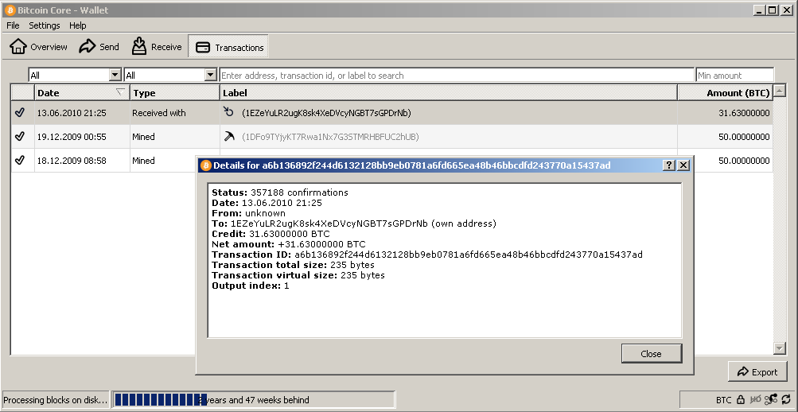Click the Output index: 1 line

[251, 286]
